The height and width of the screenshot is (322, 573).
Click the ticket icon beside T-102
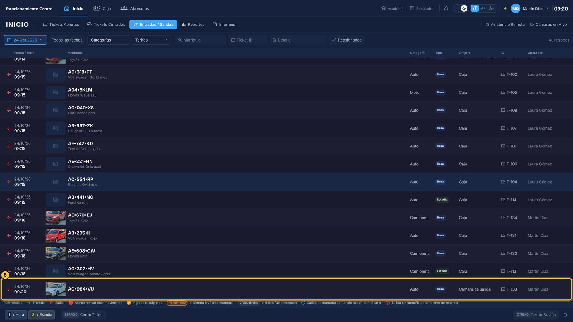click(x=503, y=74)
